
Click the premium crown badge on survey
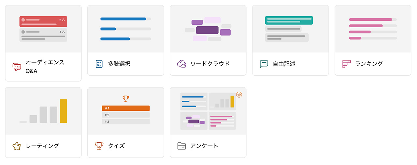239,95
